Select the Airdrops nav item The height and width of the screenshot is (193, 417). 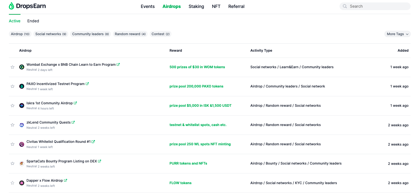[171, 6]
